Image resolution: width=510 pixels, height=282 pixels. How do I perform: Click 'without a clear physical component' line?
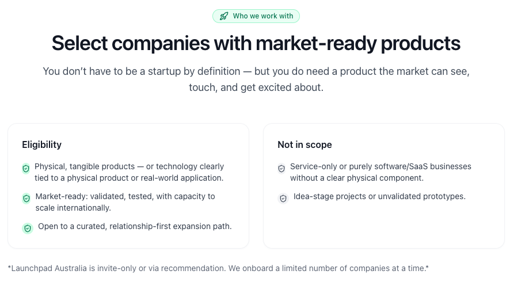[357, 178]
